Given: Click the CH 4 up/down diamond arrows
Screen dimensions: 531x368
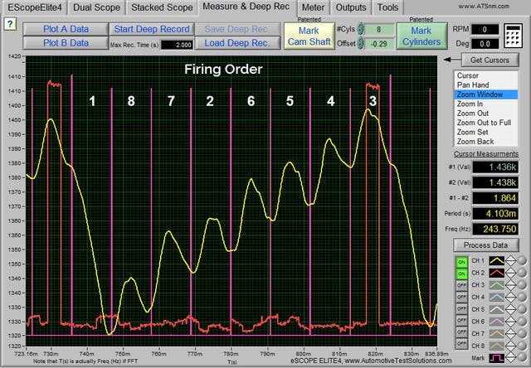Looking at the screenshot, I should point(512,297).
